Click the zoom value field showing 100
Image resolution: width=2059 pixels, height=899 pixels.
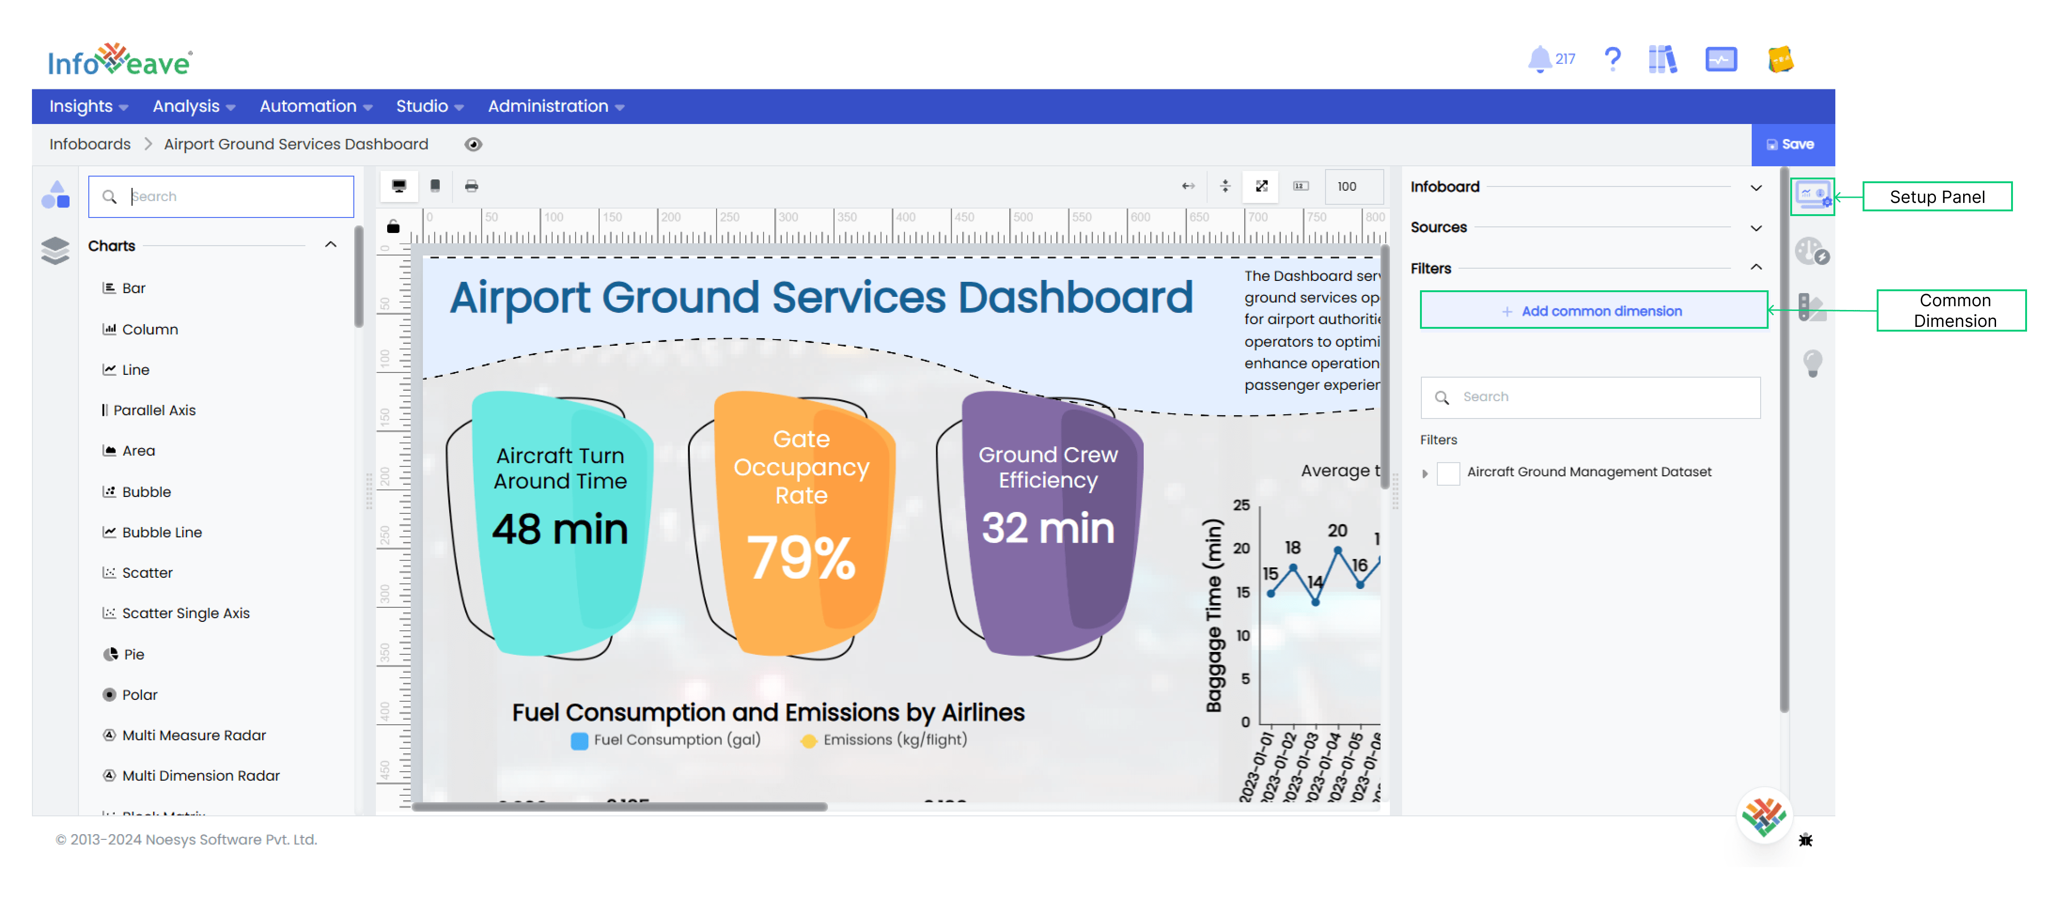point(1353,186)
